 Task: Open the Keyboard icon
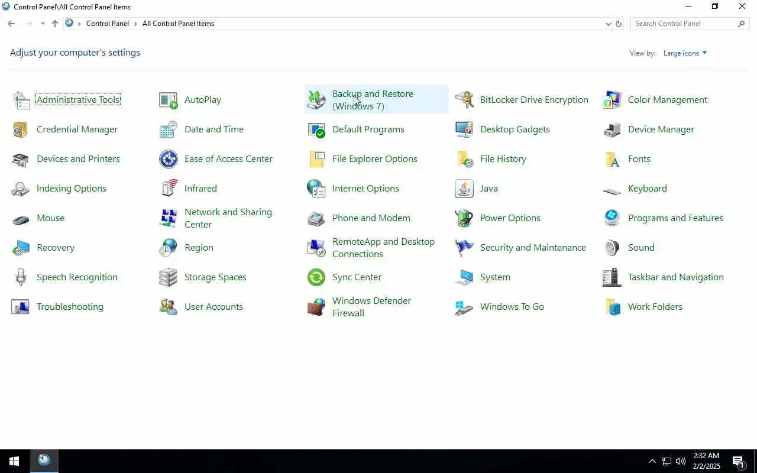tap(612, 190)
